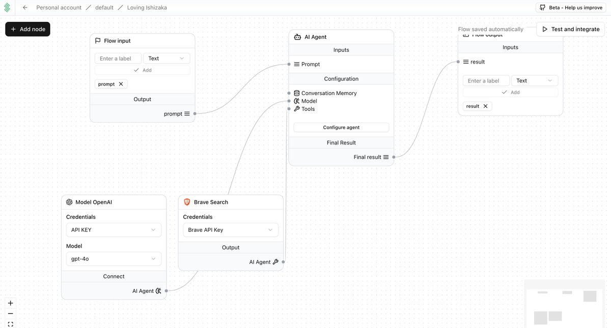Image resolution: width=611 pixels, height=328 pixels.
Task: Click the AI Agent robot icon
Action: pos(297,37)
